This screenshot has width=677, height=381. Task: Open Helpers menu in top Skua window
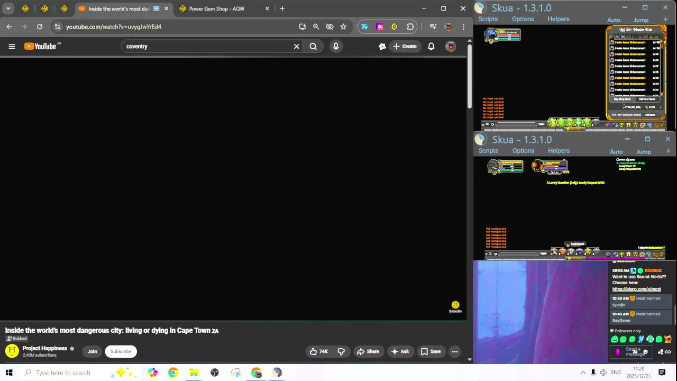coord(558,19)
